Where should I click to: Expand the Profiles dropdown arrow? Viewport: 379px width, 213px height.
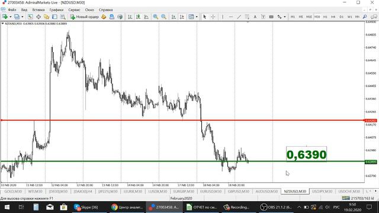click(23, 17)
